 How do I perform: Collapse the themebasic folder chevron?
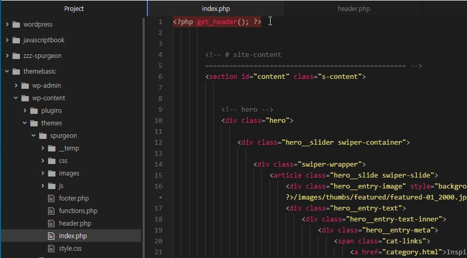[x=7, y=71]
